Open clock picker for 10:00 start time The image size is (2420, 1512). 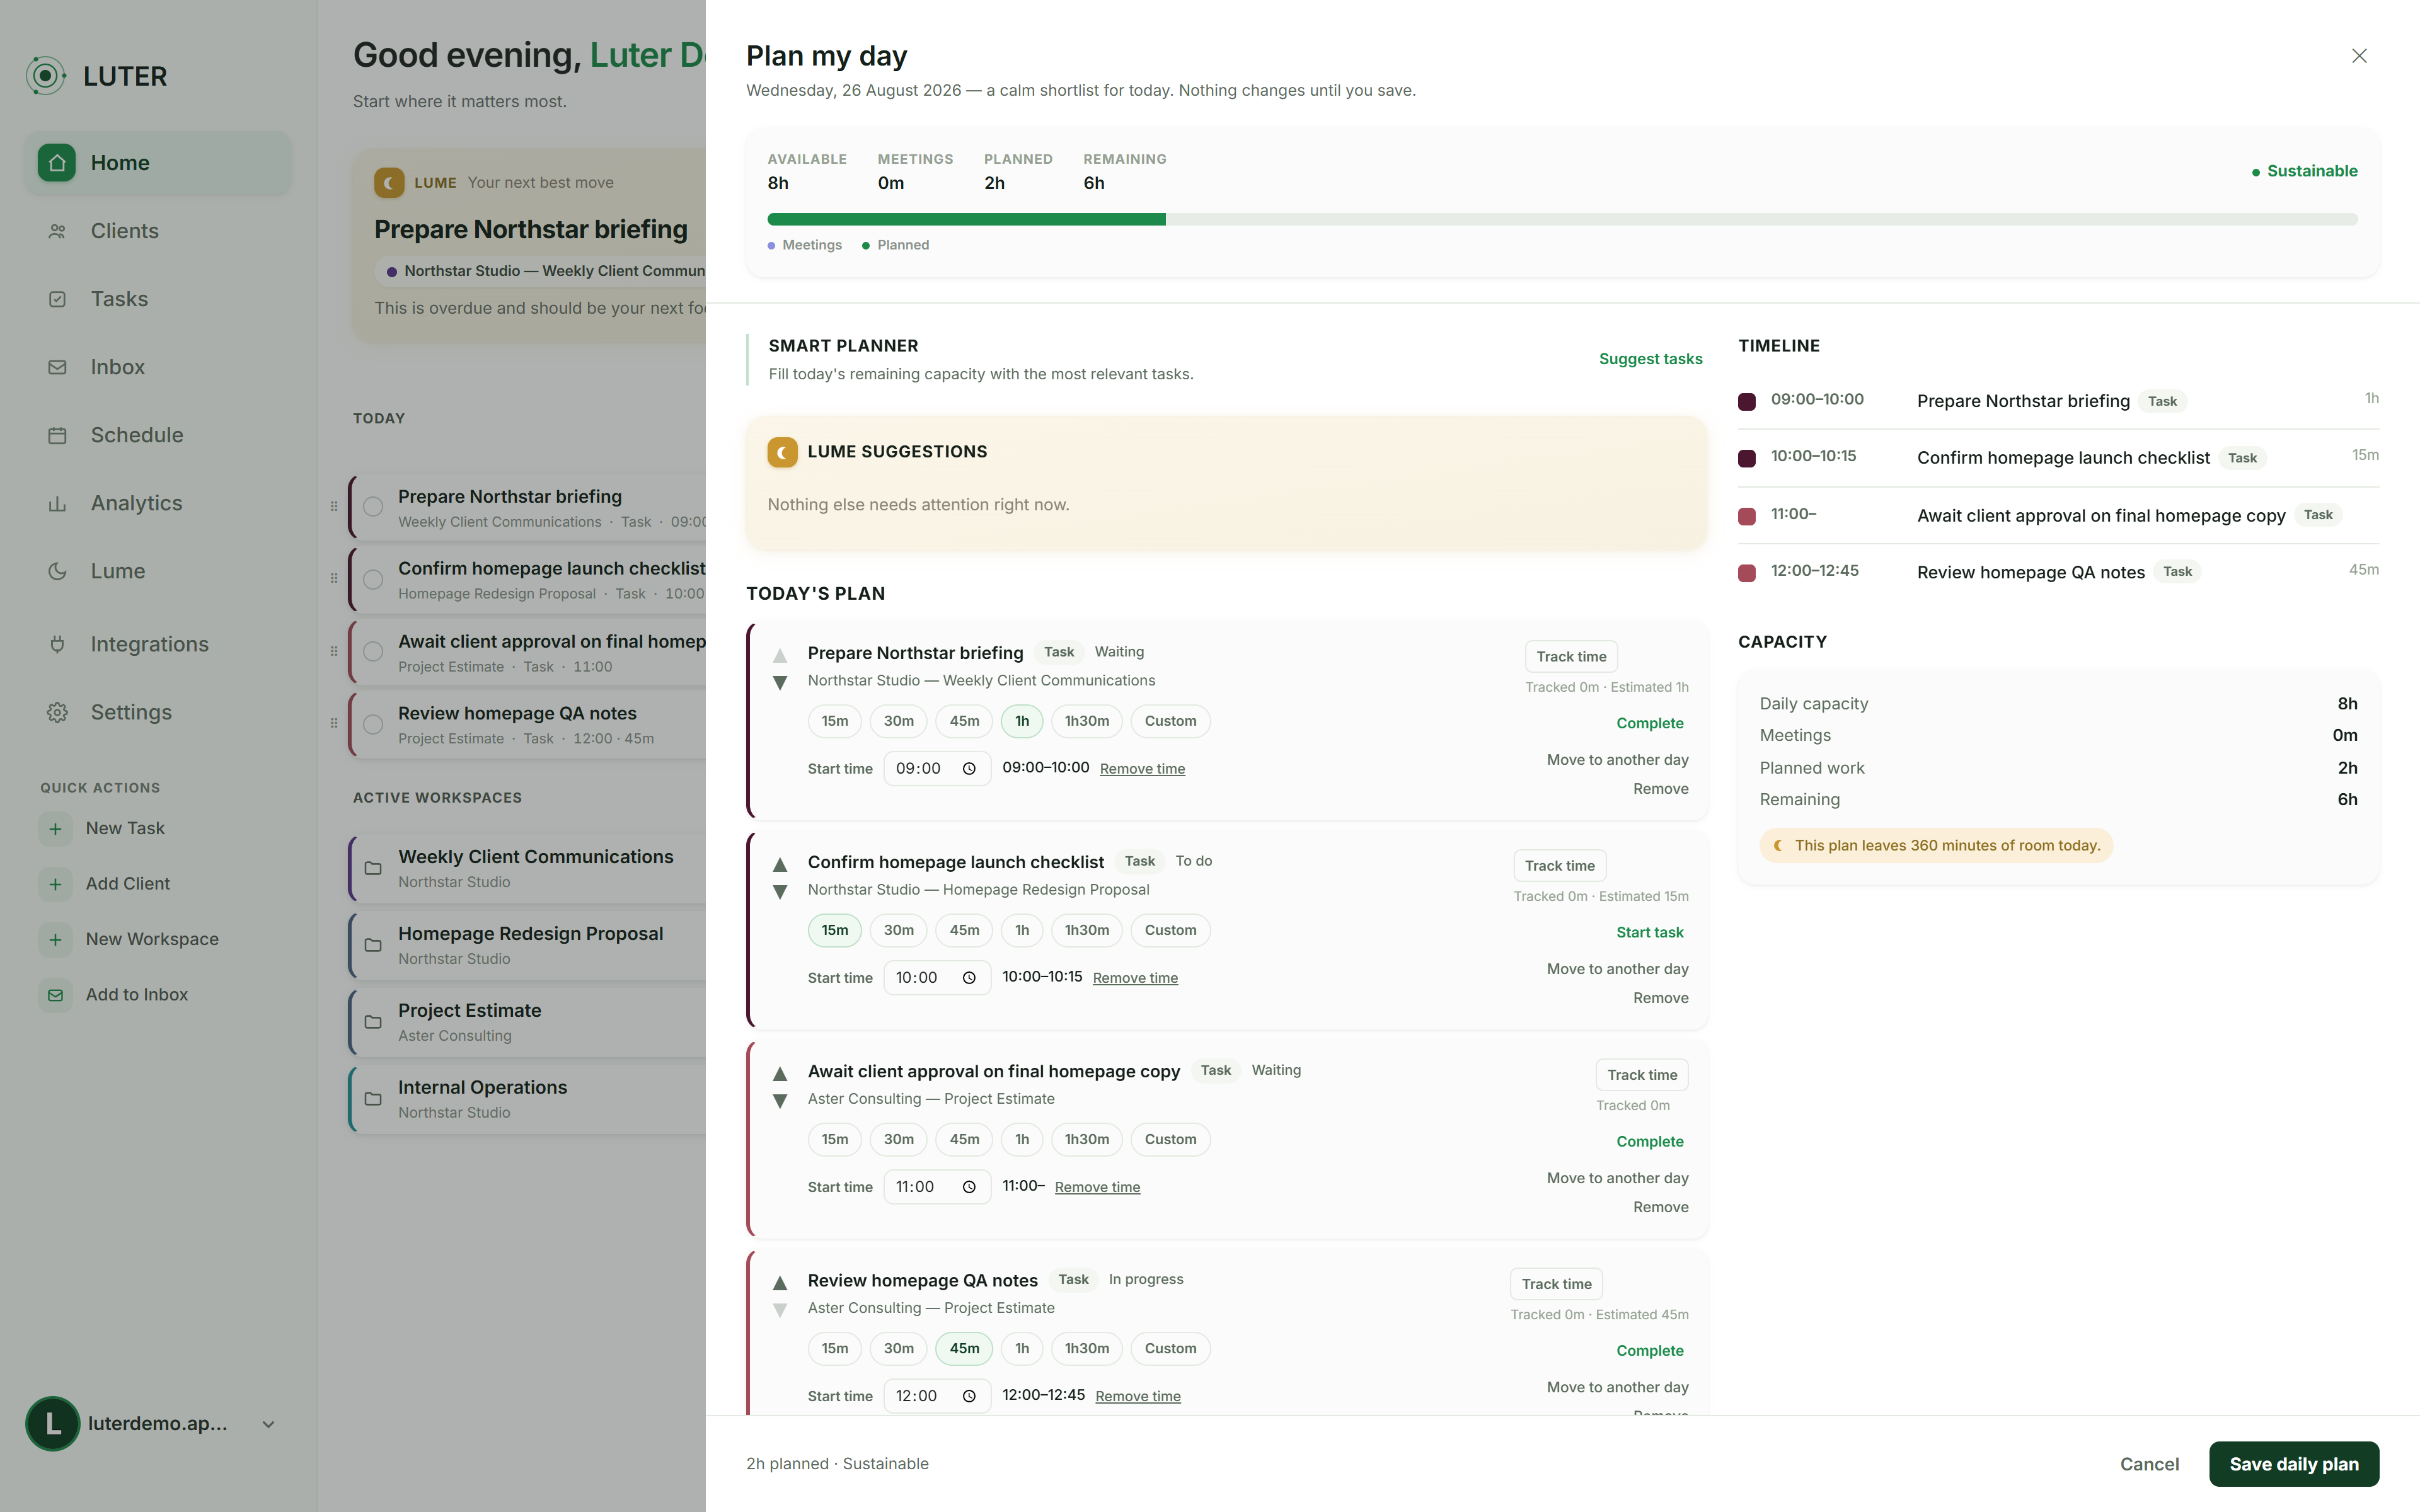coord(969,978)
